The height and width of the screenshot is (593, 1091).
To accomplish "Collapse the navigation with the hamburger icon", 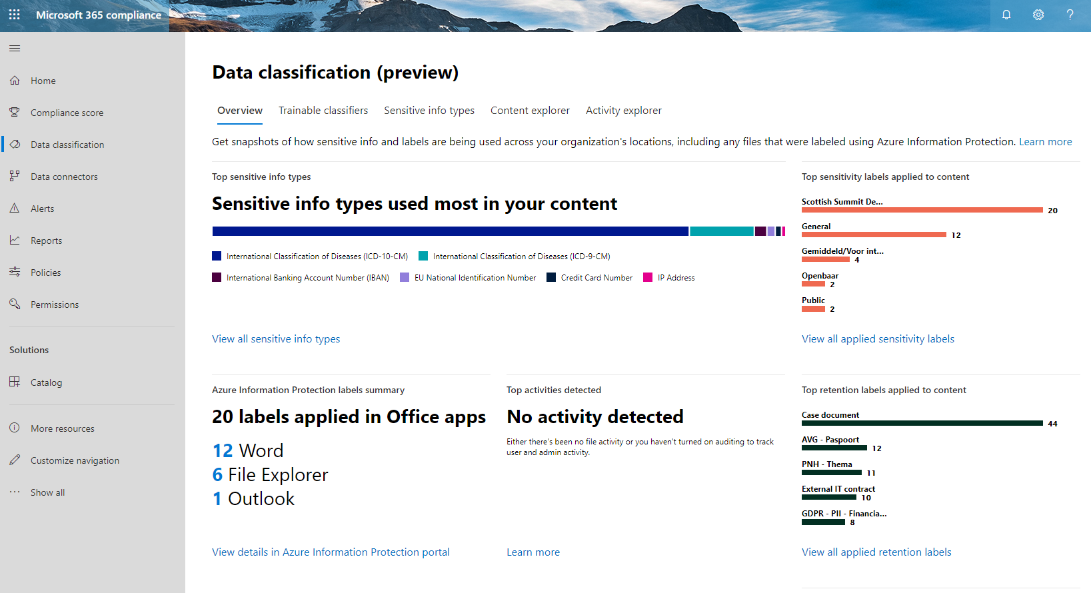I will [14, 47].
